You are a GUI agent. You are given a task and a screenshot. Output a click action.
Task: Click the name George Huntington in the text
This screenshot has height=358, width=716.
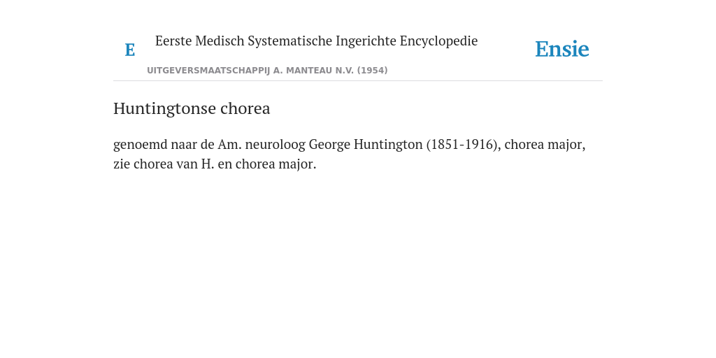tap(366, 144)
